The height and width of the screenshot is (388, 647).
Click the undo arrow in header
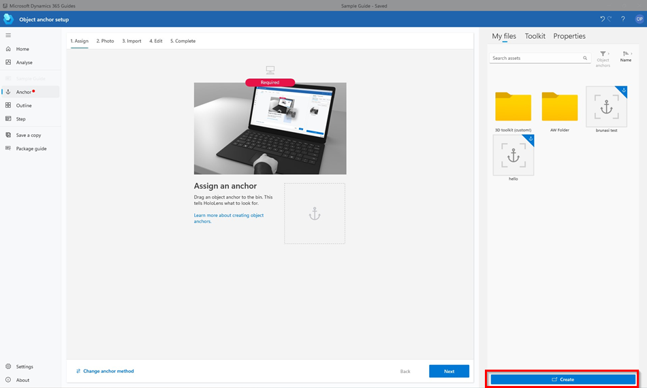coord(602,19)
